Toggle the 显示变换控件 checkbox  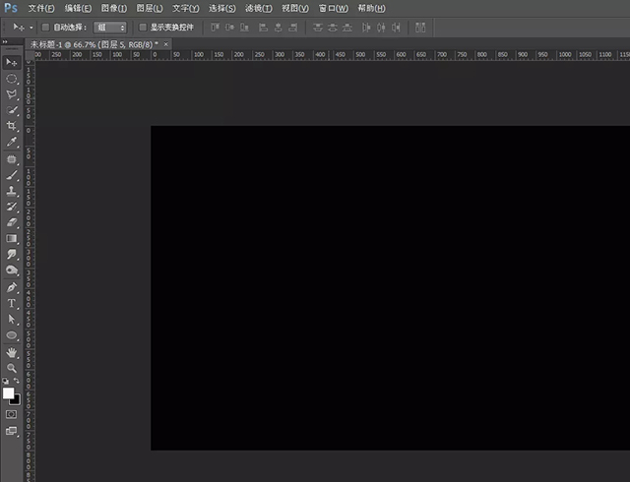(x=143, y=28)
